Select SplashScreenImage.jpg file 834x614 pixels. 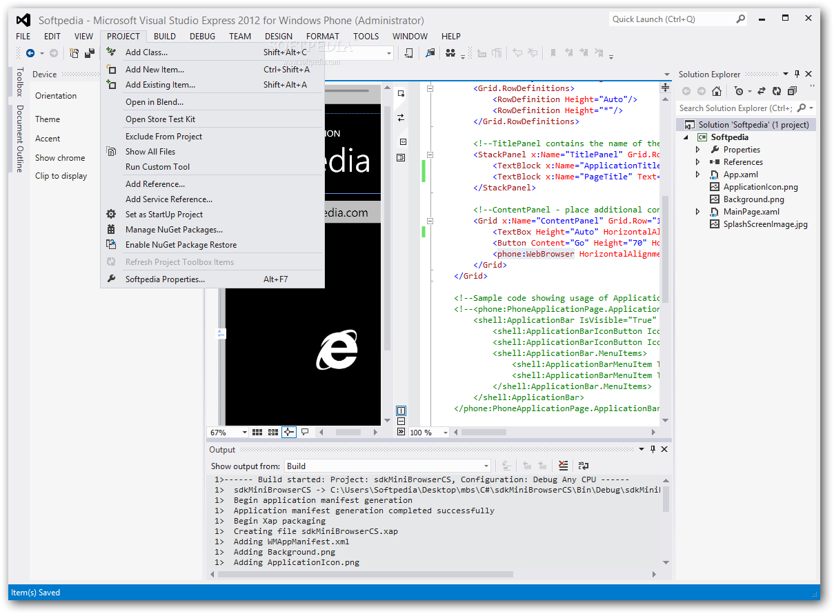click(765, 224)
